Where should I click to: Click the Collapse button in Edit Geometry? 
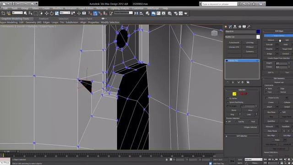tap(287, 102)
